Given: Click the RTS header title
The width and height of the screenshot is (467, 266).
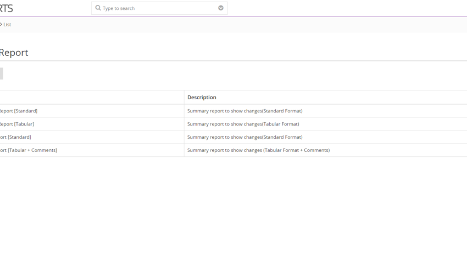Looking at the screenshot, I should tap(6, 8).
